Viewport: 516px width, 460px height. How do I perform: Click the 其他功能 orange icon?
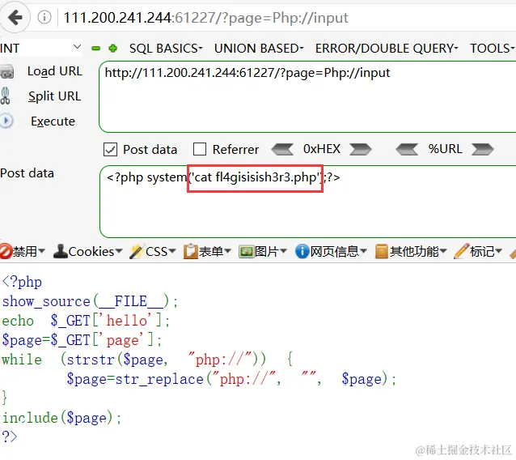point(382,252)
